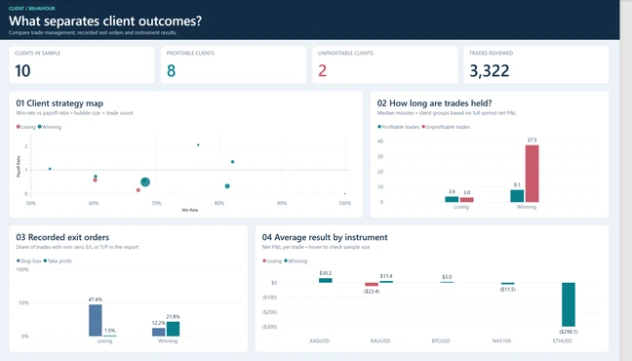
Task: Open the Unprofitable Clients card showing 2
Action: click(385, 64)
